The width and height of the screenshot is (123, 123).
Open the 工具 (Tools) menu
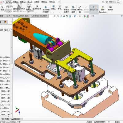click(37, 2)
